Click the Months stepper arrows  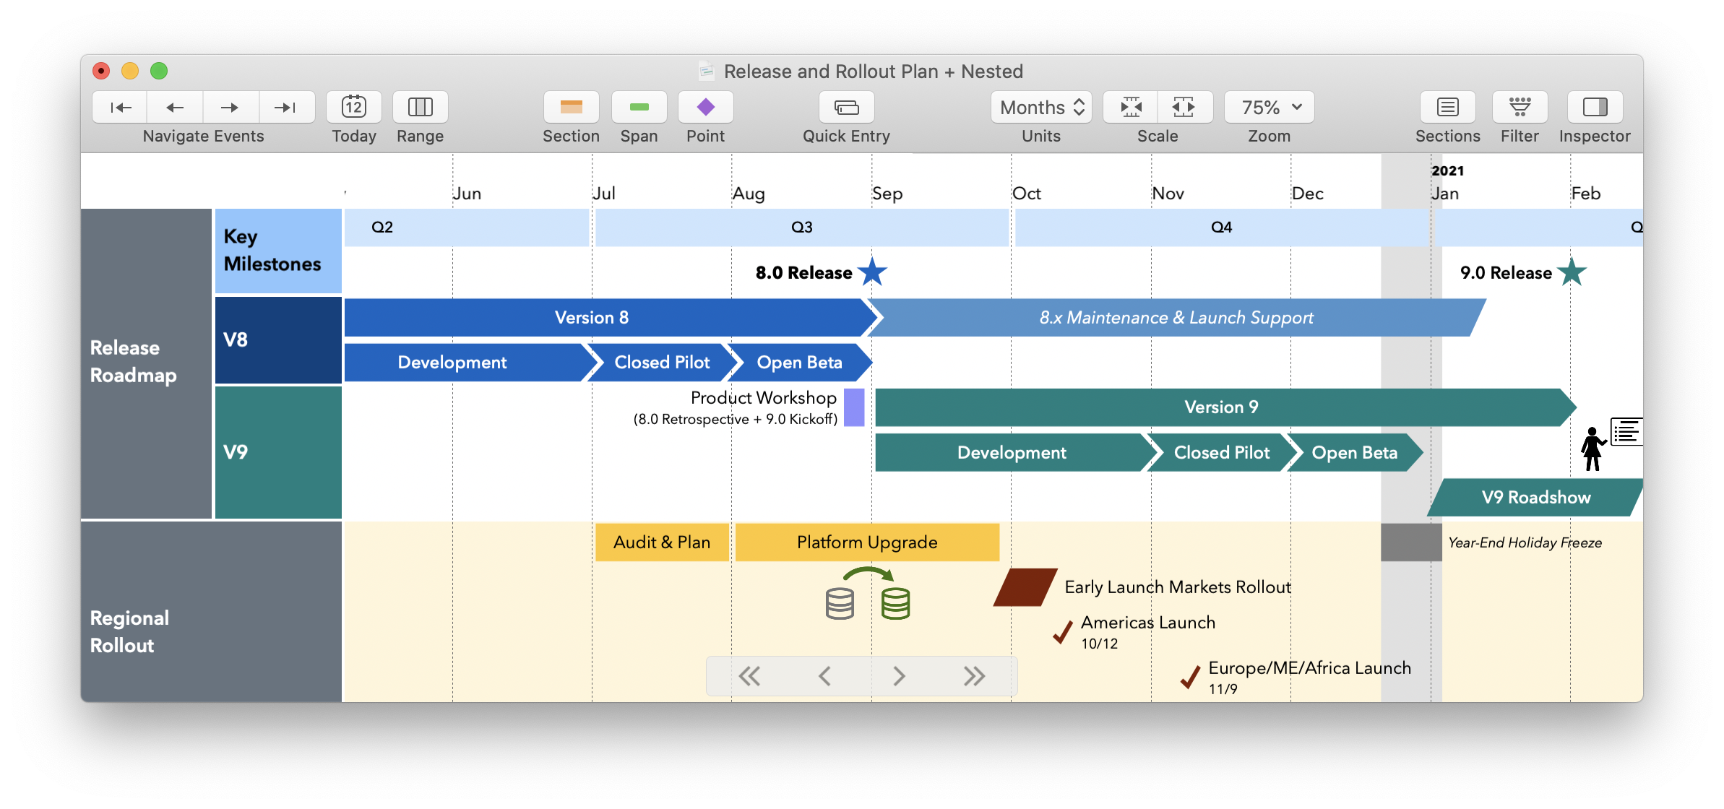[x=1079, y=107]
